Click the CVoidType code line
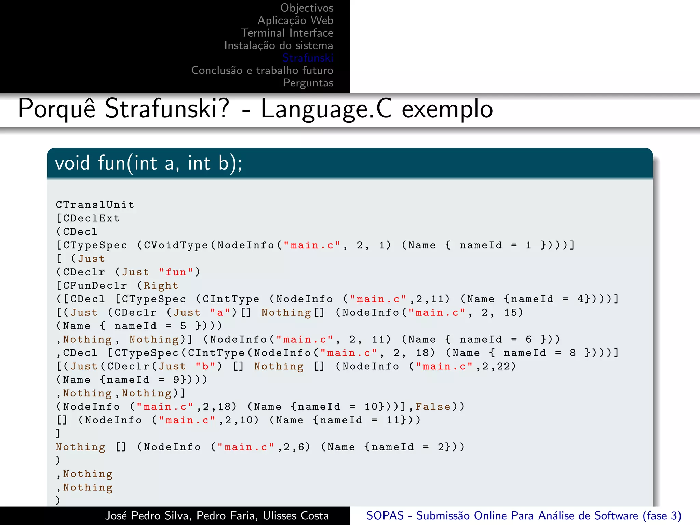The image size is (700, 525). coord(315,245)
